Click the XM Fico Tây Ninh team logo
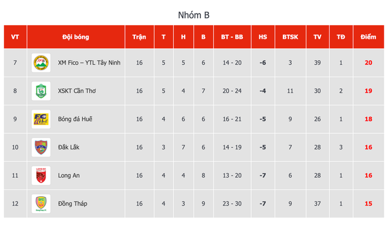This screenshot has width=389, height=225. tap(41, 62)
